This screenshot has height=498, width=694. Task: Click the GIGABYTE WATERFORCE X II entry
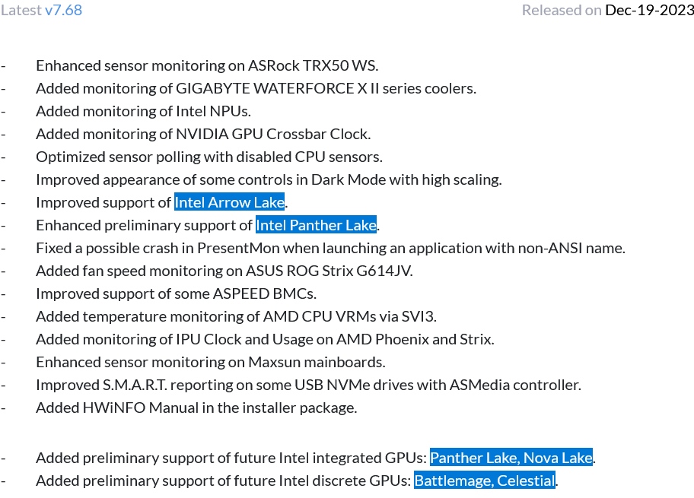click(256, 88)
